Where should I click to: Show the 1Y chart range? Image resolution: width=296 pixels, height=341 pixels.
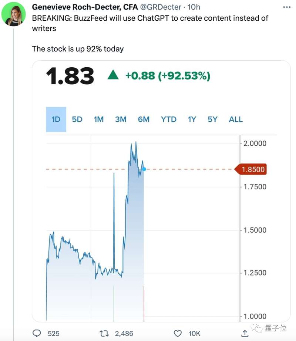[x=192, y=119]
